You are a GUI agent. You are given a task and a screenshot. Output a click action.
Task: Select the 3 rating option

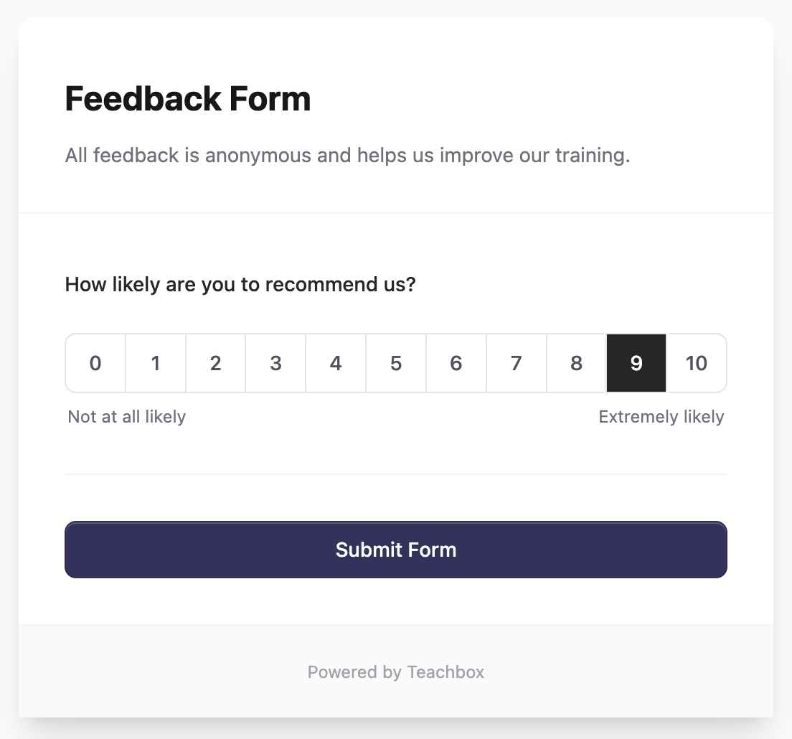(275, 363)
